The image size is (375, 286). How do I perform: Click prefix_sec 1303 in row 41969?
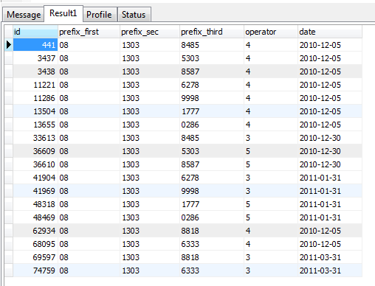pyautogui.click(x=150, y=191)
